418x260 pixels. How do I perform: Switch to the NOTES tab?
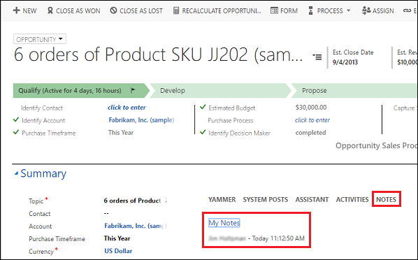coord(386,199)
